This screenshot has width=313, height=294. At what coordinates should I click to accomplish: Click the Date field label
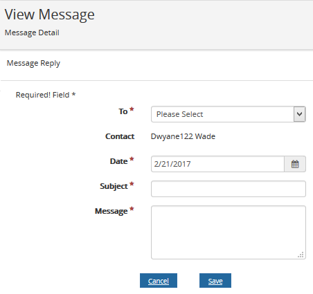coord(118,161)
